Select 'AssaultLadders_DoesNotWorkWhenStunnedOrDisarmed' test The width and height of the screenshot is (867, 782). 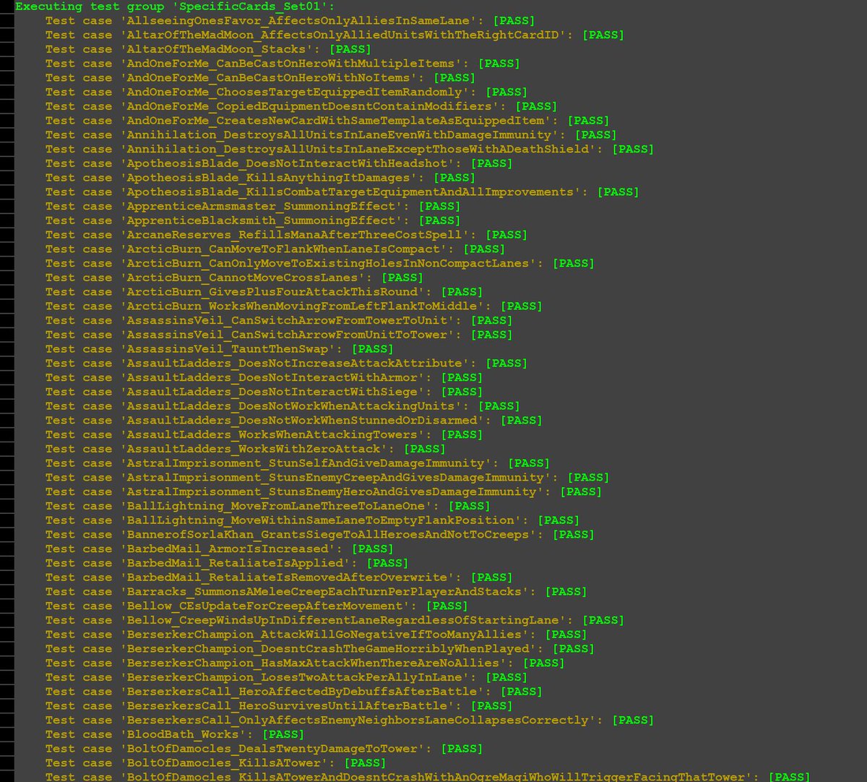294,420
